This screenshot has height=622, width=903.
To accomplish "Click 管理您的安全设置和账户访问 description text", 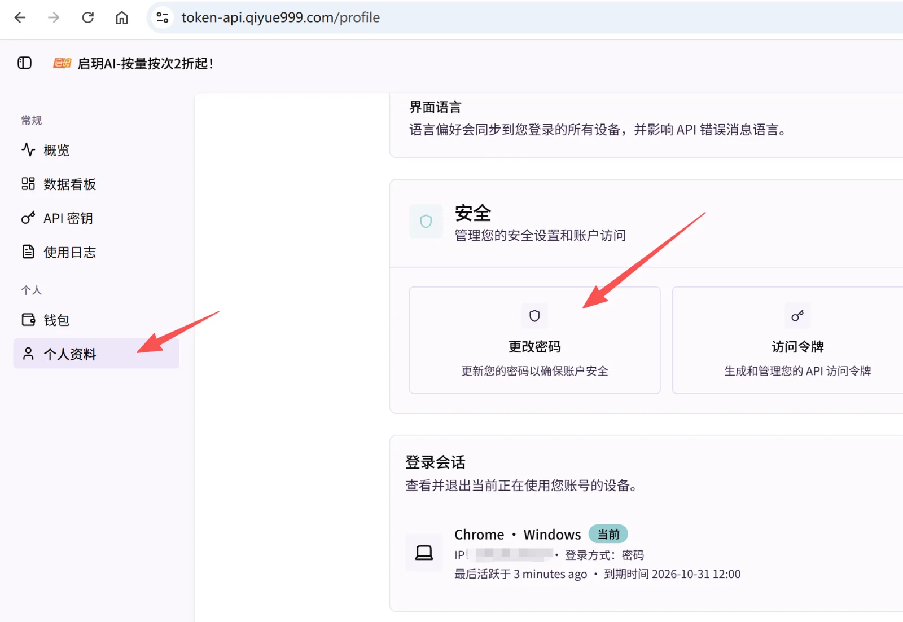I will pyautogui.click(x=540, y=235).
